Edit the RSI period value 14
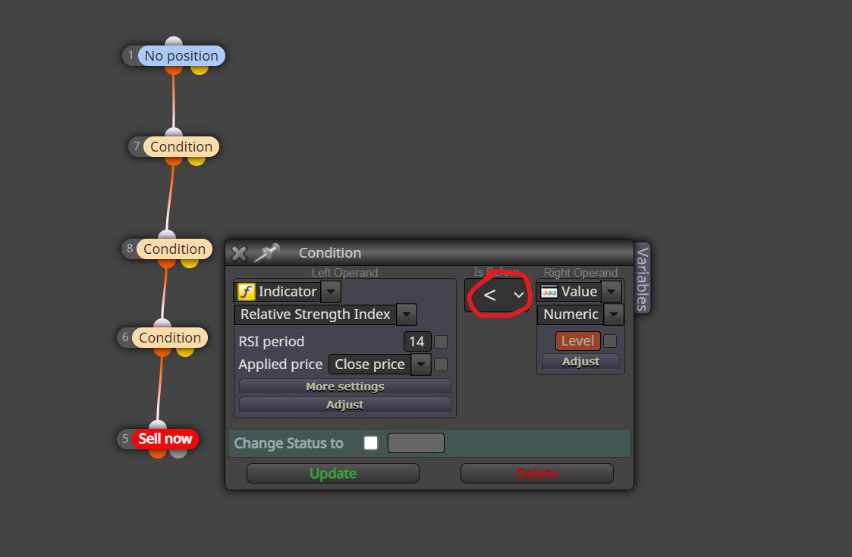Viewport: 852px width, 557px height. pyautogui.click(x=417, y=342)
